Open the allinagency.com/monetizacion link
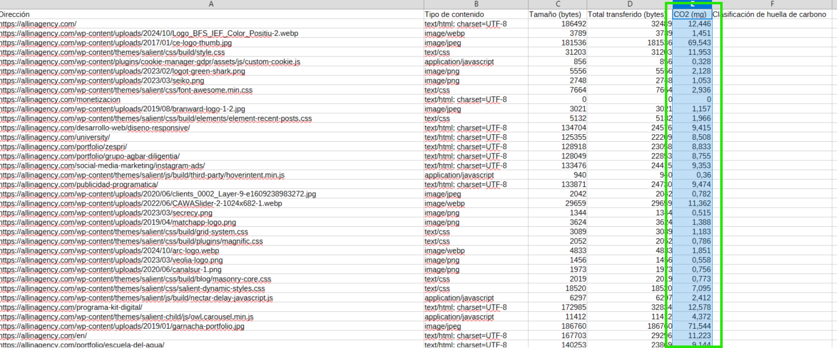This screenshot has width=837, height=348. coord(60,99)
